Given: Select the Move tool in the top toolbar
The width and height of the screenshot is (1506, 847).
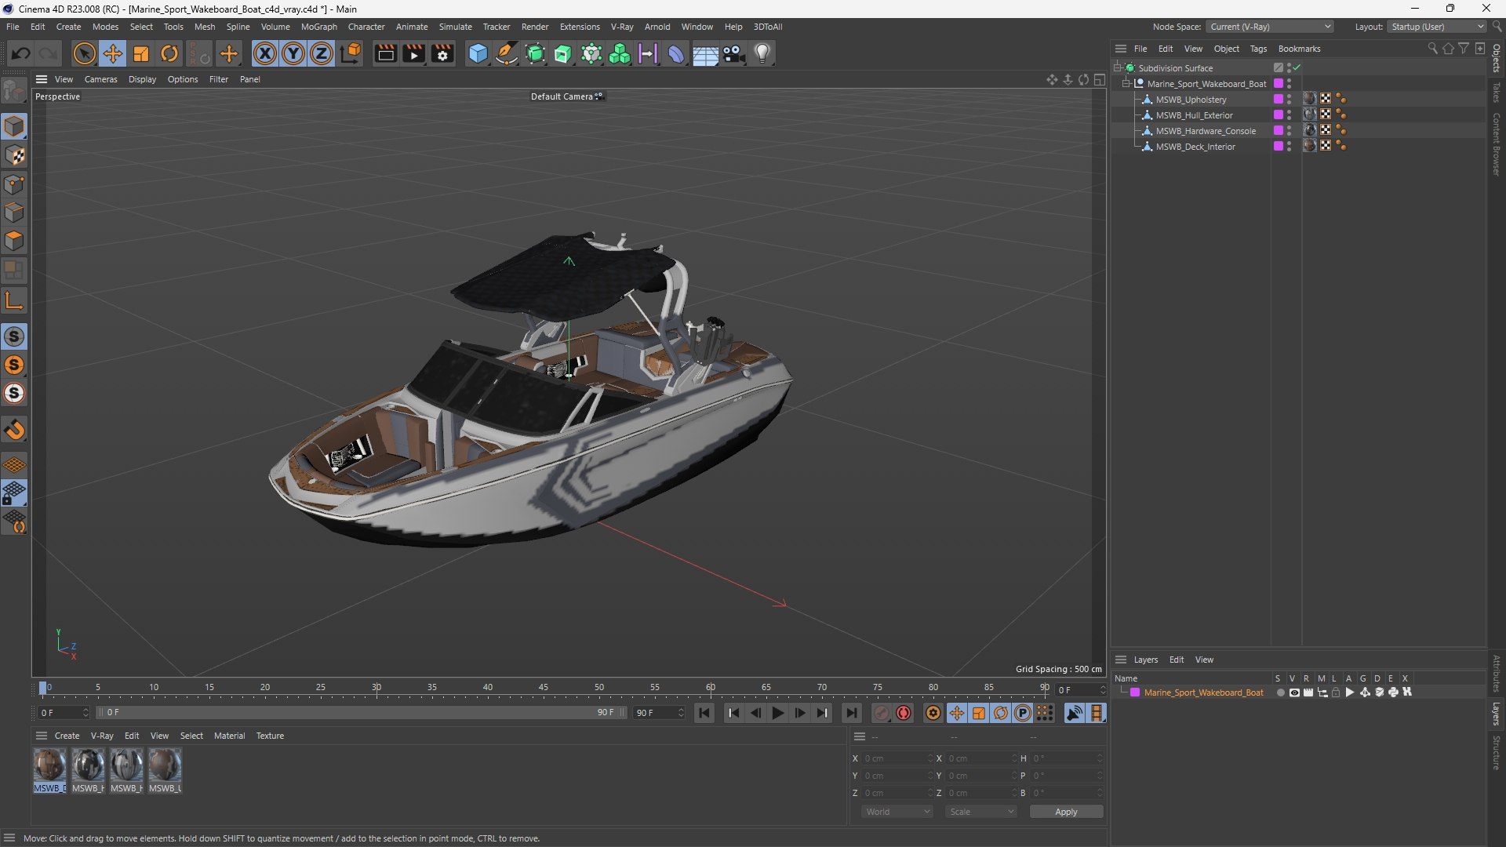Looking at the screenshot, I should coord(112,53).
